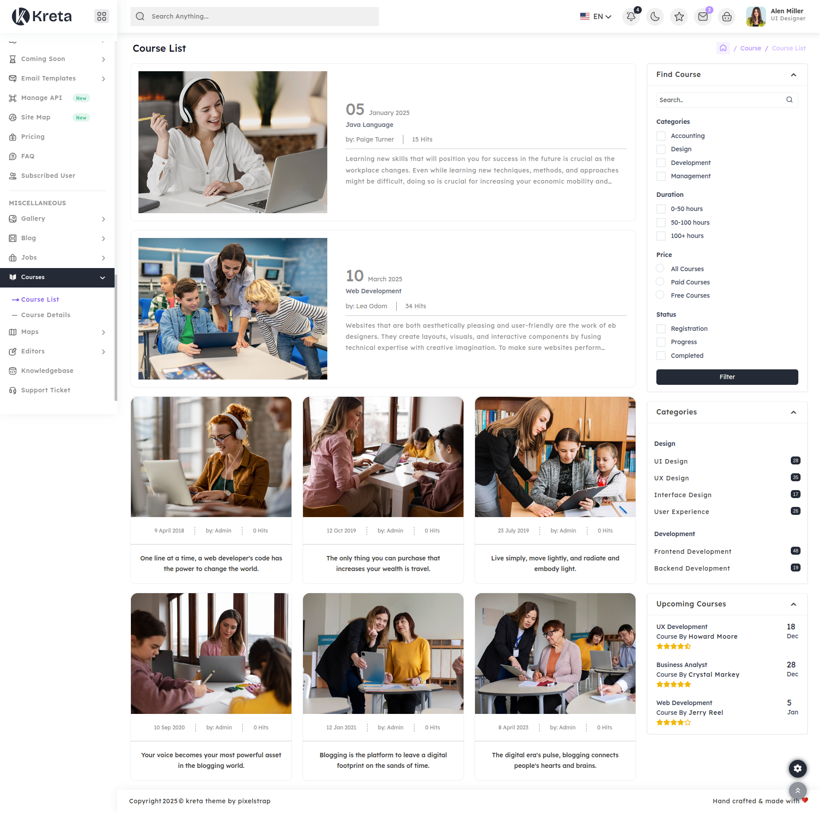820x813 pixels.
Task: Open the EN language dropdown
Action: click(596, 17)
